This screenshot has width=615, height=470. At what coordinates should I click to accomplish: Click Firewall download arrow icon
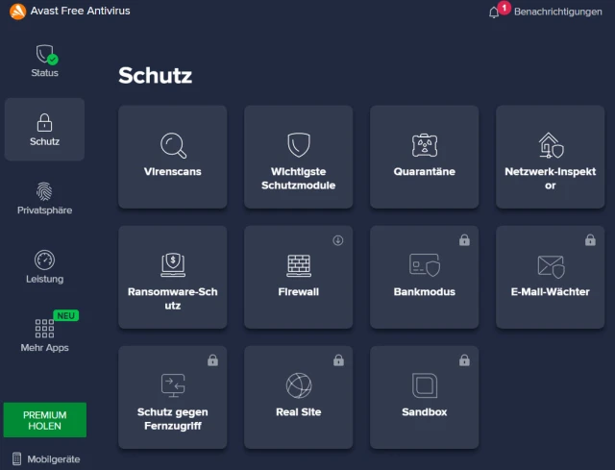tap(338, 240)
